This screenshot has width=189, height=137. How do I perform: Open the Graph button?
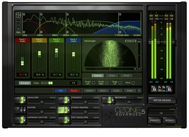(116, 91)
